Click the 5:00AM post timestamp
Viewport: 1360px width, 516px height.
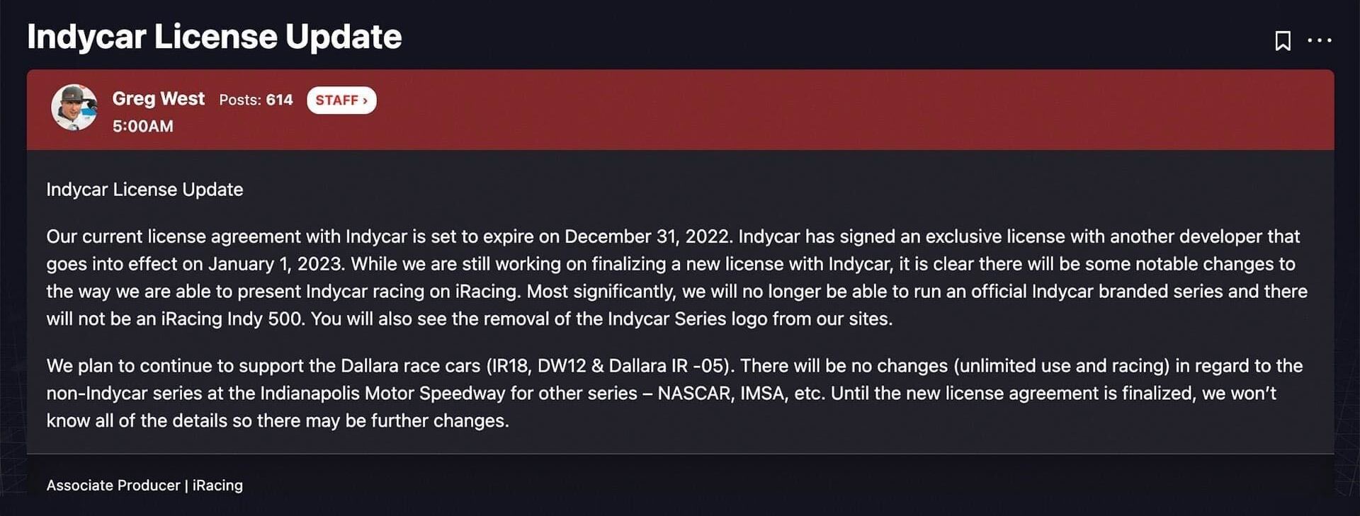click(x=142, y=127)
